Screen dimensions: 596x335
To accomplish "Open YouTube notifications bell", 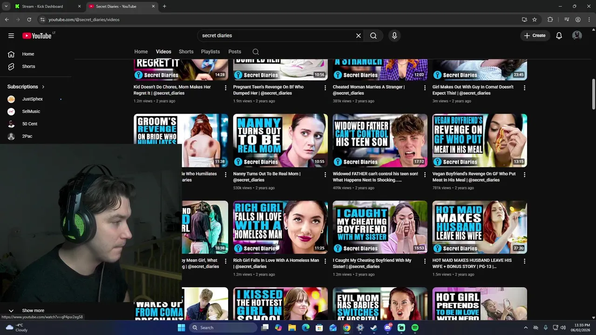I will pos(559,36).
